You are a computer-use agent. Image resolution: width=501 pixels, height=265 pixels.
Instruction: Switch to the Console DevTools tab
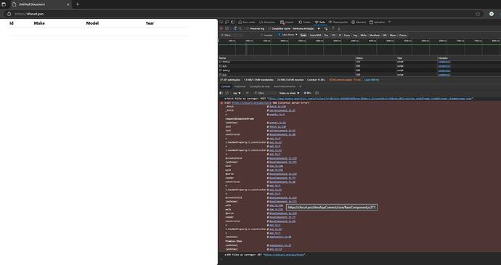[288, 22]
